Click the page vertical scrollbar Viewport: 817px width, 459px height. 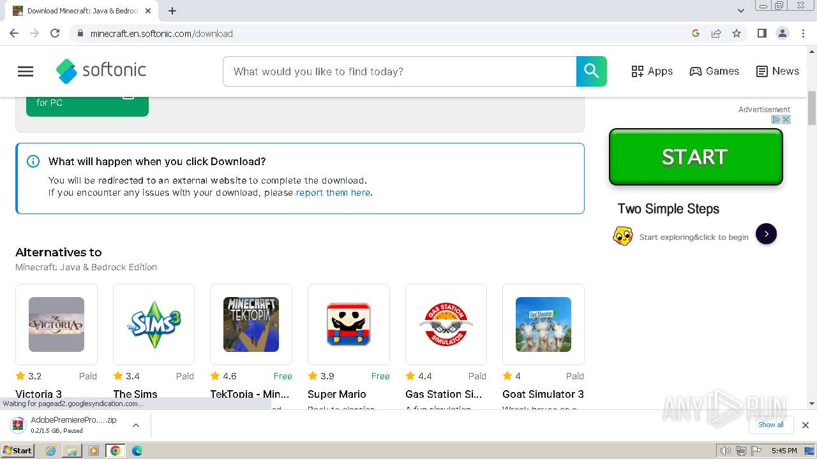tap(812, 108)
